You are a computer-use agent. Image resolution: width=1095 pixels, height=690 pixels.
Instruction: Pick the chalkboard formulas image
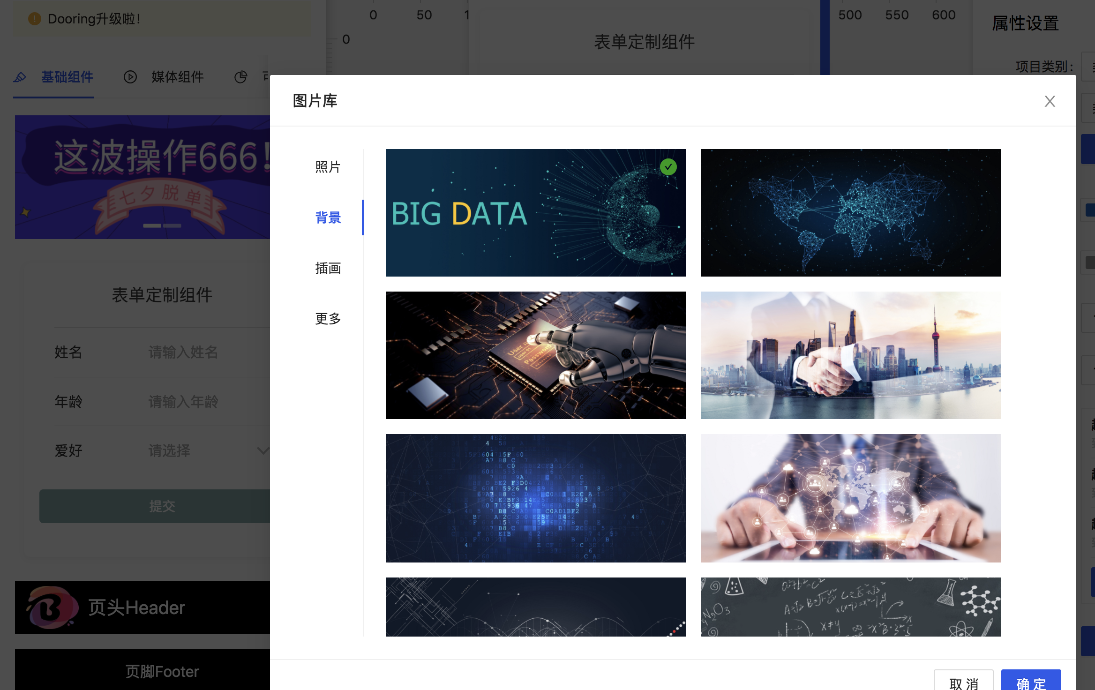[851, 607]
